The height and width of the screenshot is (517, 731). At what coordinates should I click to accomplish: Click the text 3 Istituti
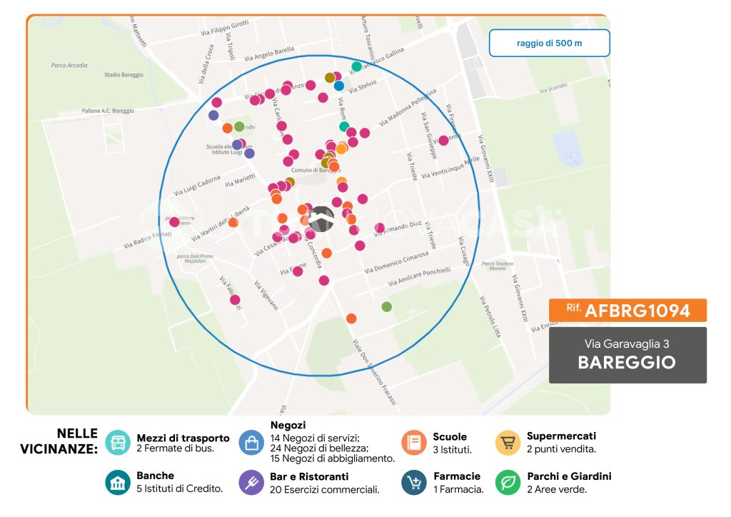coord(452,450)
